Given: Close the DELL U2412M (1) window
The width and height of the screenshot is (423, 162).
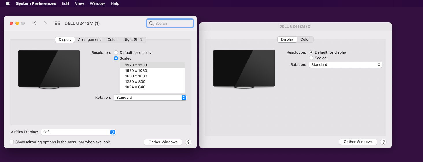Looking at the screenshot, I should 11,23.
